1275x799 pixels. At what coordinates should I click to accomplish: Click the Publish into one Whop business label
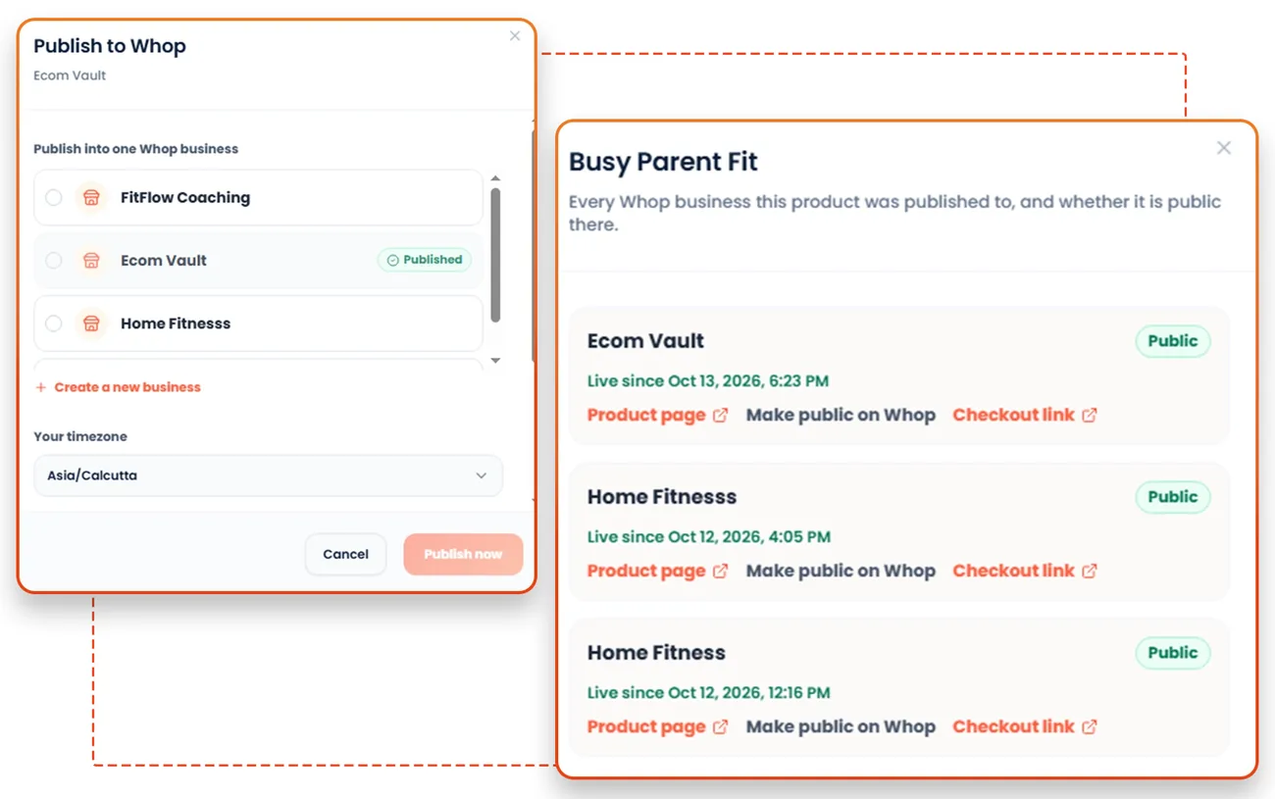136,149
